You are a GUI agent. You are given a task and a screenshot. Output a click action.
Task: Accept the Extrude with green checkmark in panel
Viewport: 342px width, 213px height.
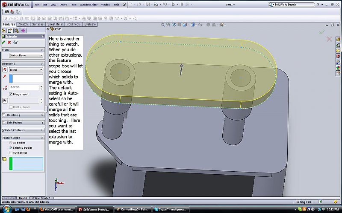tap(3, 43)
